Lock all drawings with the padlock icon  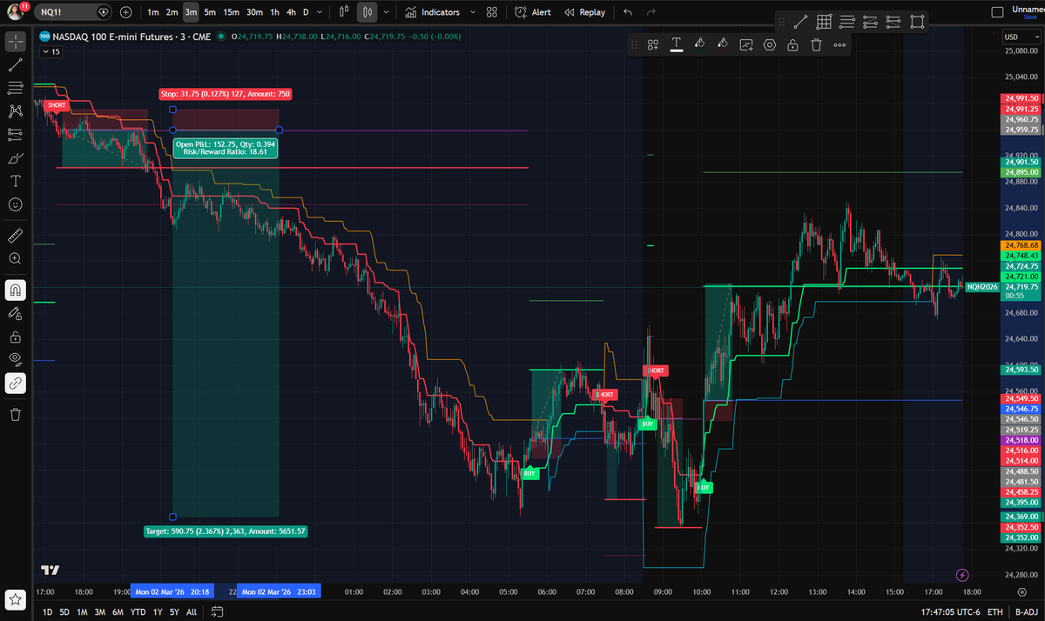[x=14, y=336]
